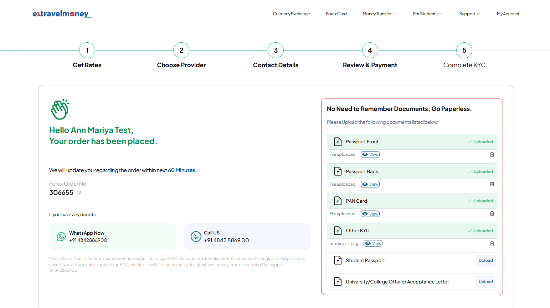This screenshot has width=550, height=308.
Task: Click the extravelmoney logo
Action: pos(62,14)
